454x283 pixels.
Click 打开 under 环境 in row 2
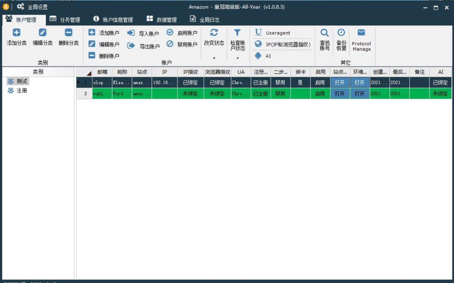click(x=360, y=94)
